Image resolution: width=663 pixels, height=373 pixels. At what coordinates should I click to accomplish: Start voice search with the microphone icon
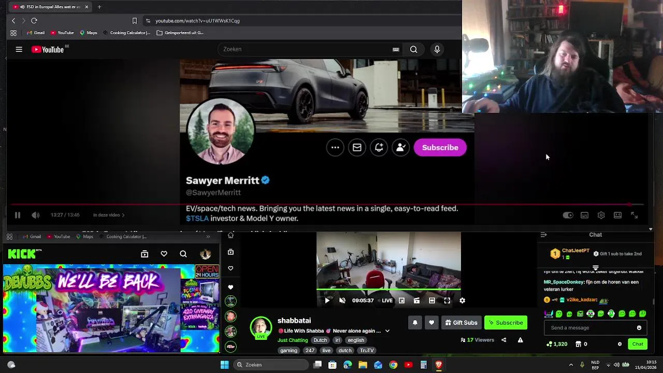pyautogui.click(x=437, y=49)
